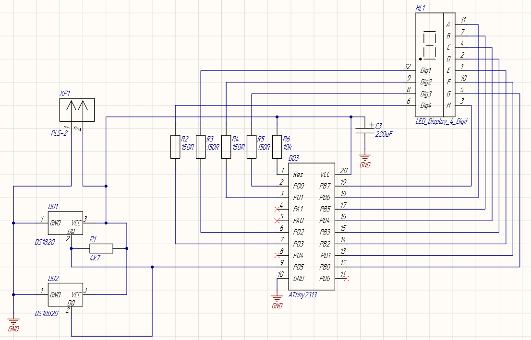Select resistor R5 symbol
531x340 pixels.
(x=252, y=147)
